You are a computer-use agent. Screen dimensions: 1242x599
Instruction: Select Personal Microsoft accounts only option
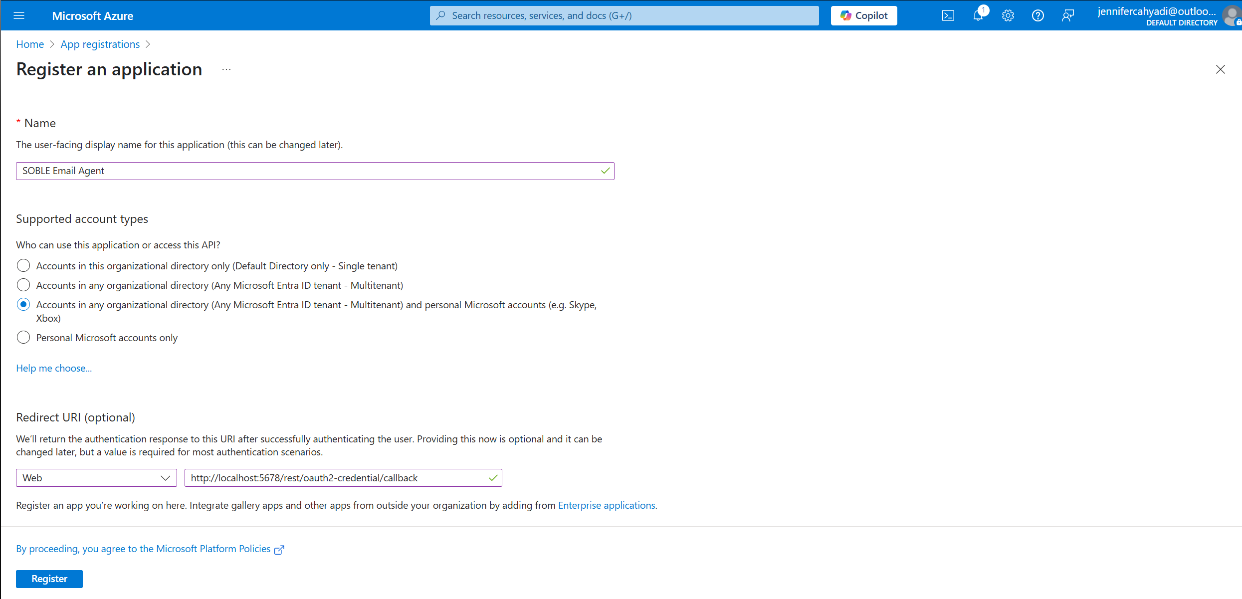[x=23, y=338]
